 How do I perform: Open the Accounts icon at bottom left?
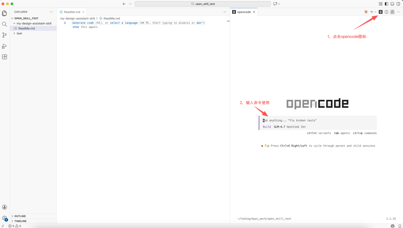point(4,207)
